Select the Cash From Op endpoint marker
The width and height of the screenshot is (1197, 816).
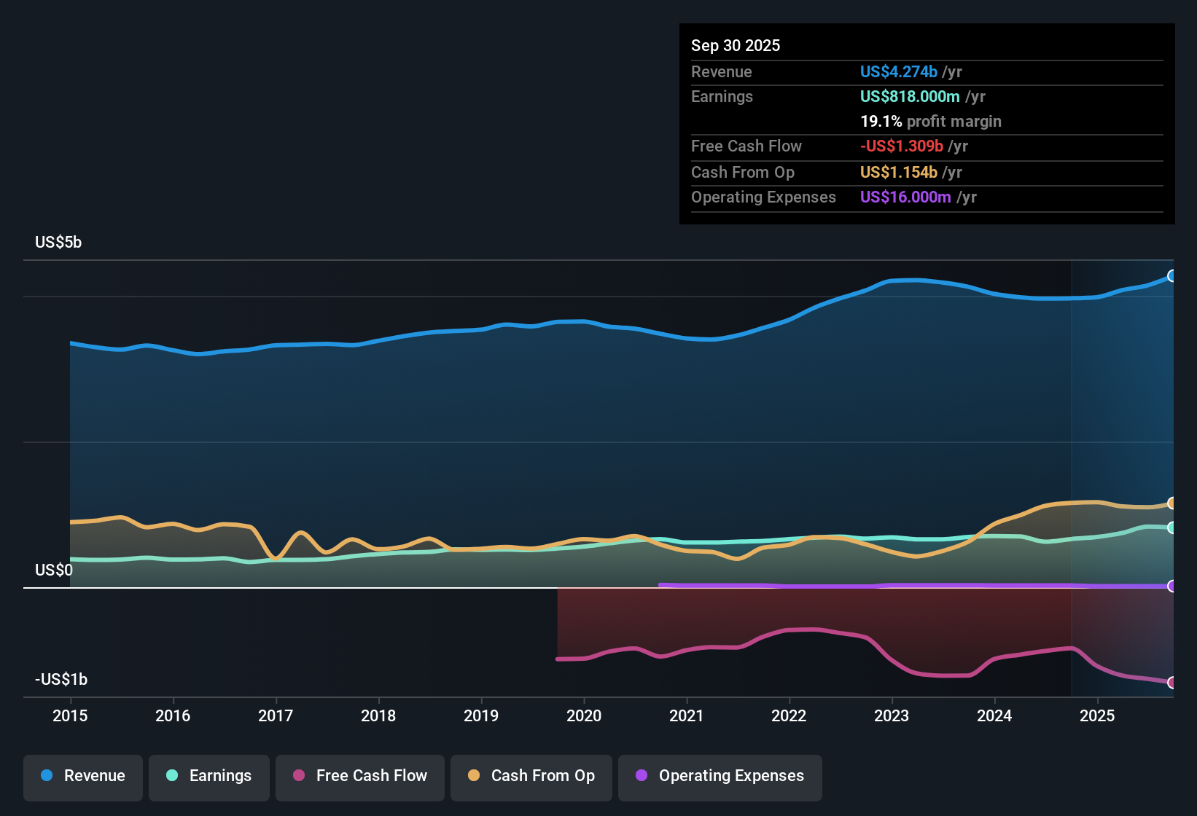pyautogui.click(x=1171, y=503)
